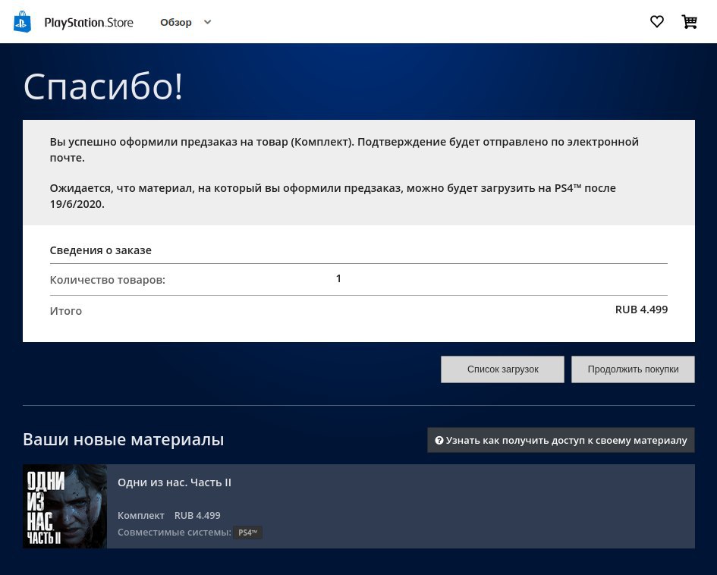717x575 pixels.
Task: Select the Вы успешно оформили предзаказ message
Action: pos(344,149)
